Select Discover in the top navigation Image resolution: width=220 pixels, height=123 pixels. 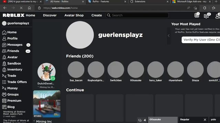point(49,15)
